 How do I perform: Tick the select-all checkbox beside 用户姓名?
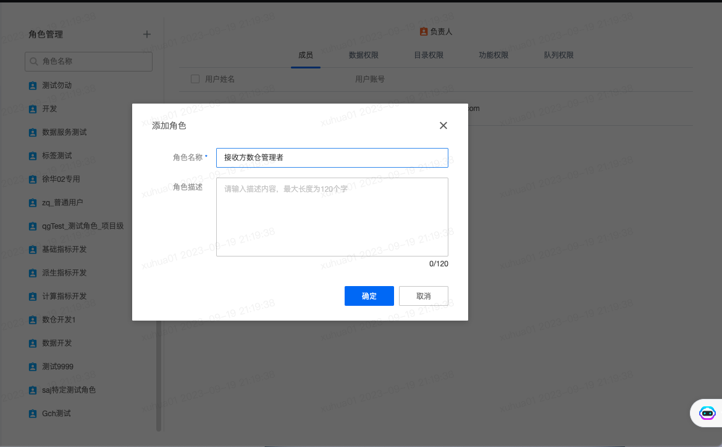[x=195, y=79]
